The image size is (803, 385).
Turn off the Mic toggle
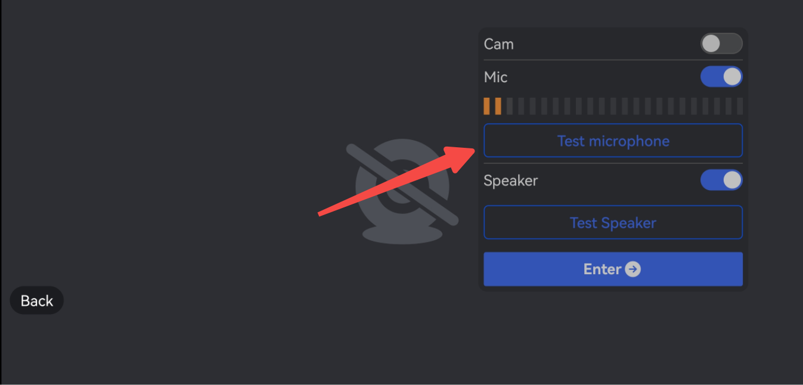(721, 77)
